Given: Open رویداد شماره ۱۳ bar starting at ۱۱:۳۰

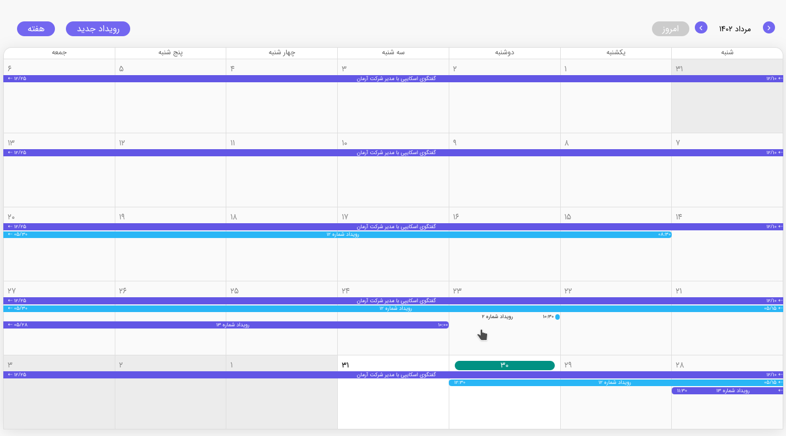Looking at the screenshot, I should coord(727,391).
